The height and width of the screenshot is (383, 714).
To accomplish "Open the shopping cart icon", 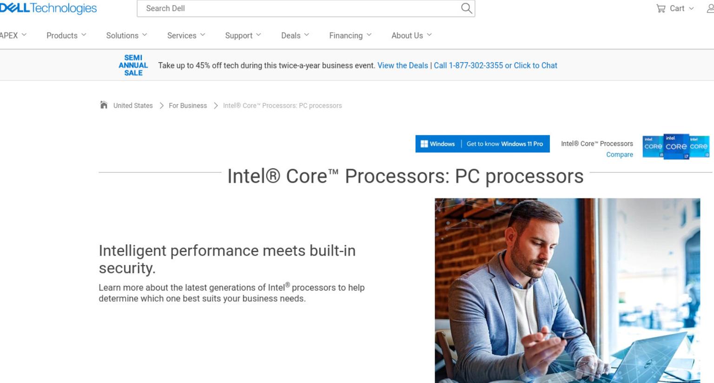I will [x=661, y=8].
